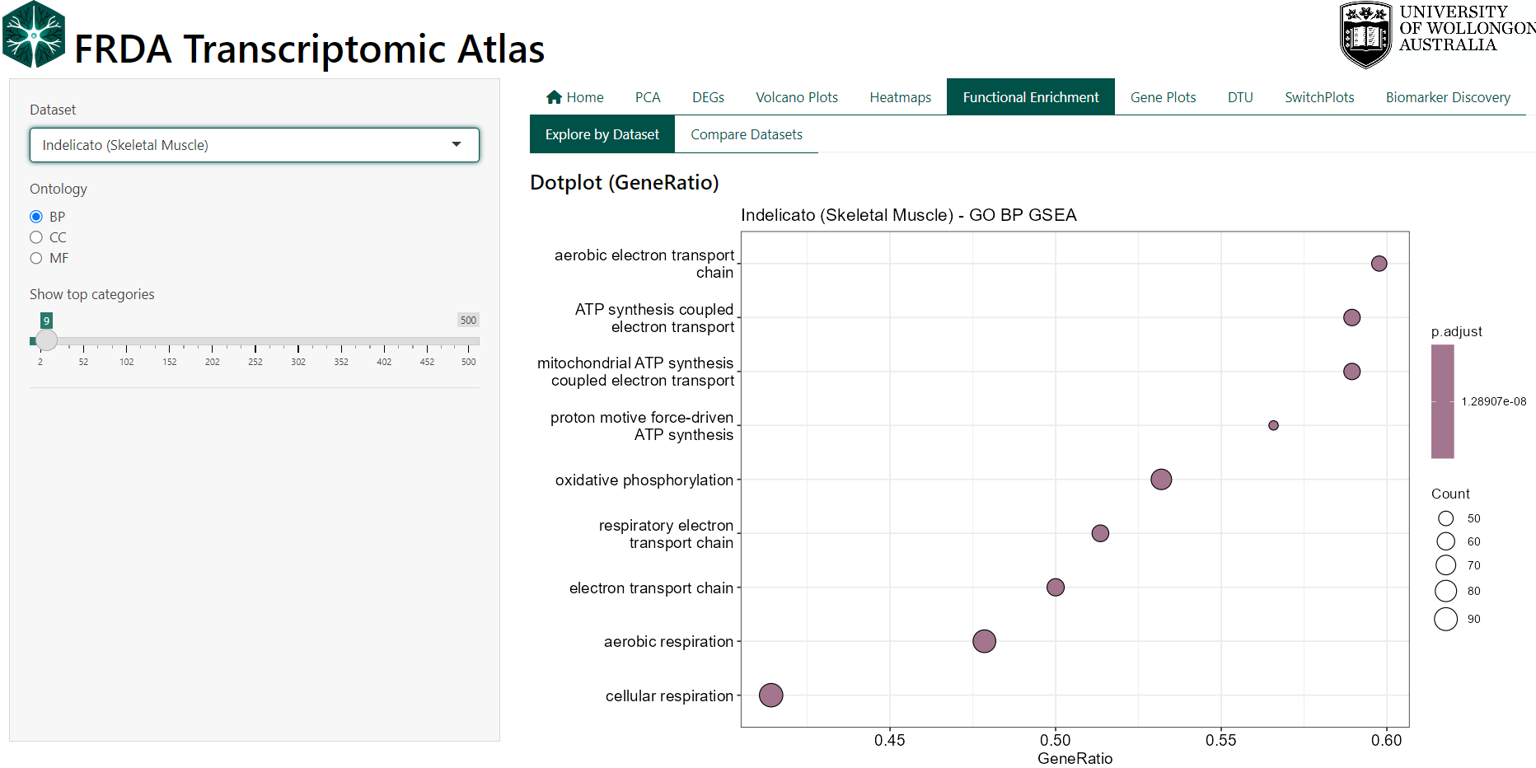Switch to the Compare Datasets tab

pos(746,134)
